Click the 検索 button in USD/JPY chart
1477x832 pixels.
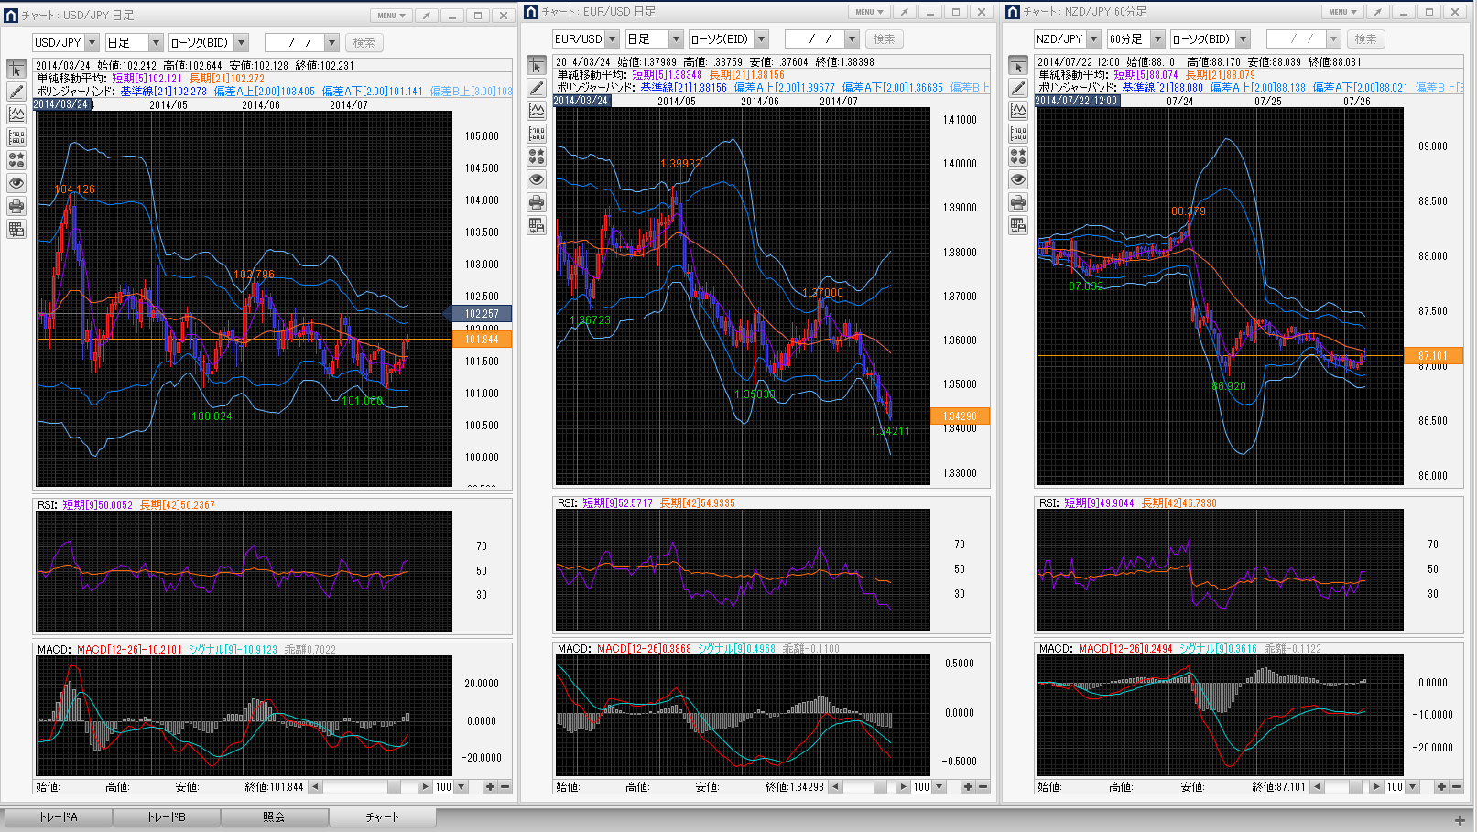pyautogui.click(x=364, y=43)
